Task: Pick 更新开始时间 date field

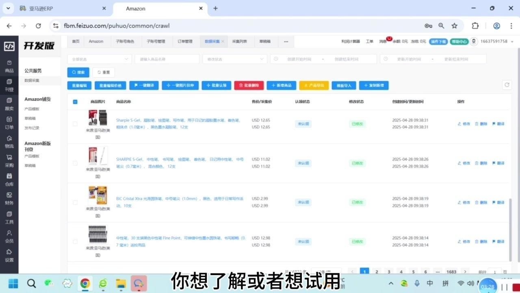Action: [x=408, y=59]
